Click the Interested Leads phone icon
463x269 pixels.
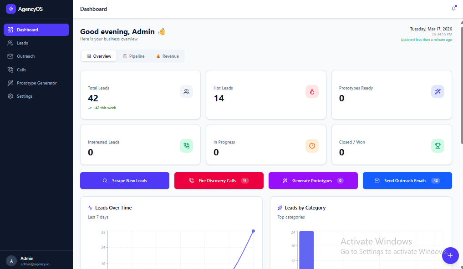(186, 146)
